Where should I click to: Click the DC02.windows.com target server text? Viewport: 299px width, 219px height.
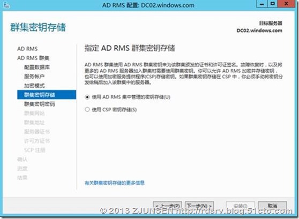coord(259,31)
